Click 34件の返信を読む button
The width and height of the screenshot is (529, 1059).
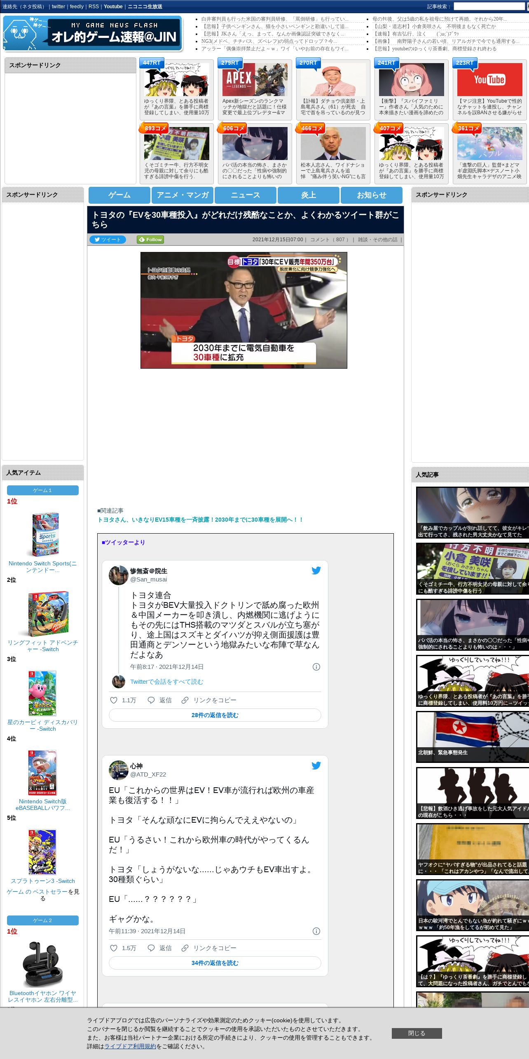[215, 963]
